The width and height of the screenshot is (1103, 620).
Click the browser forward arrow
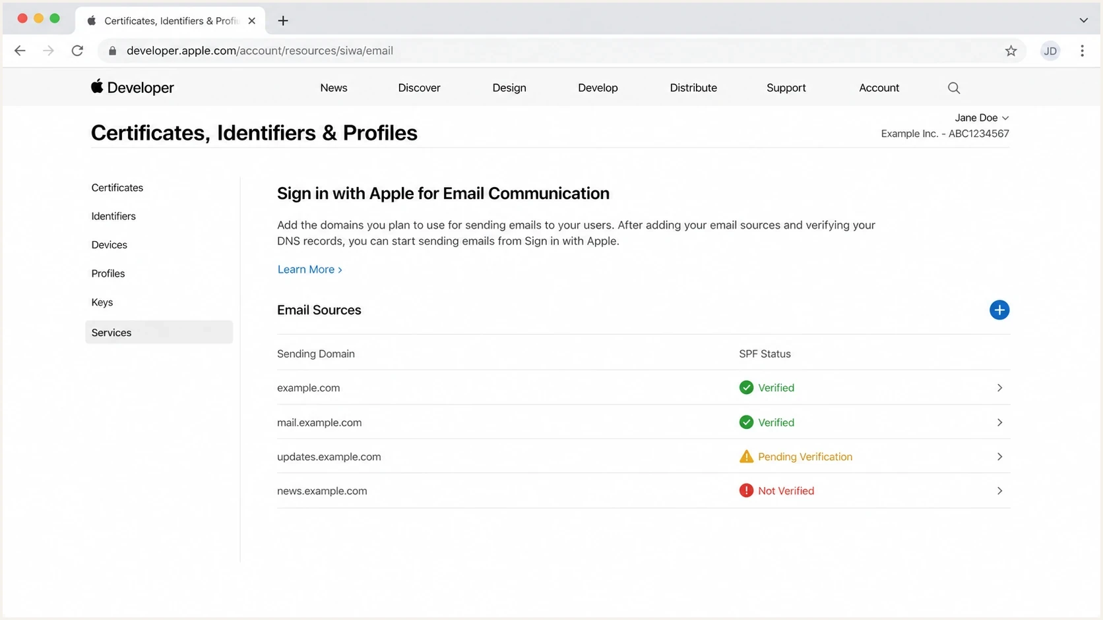coord(48,51)
